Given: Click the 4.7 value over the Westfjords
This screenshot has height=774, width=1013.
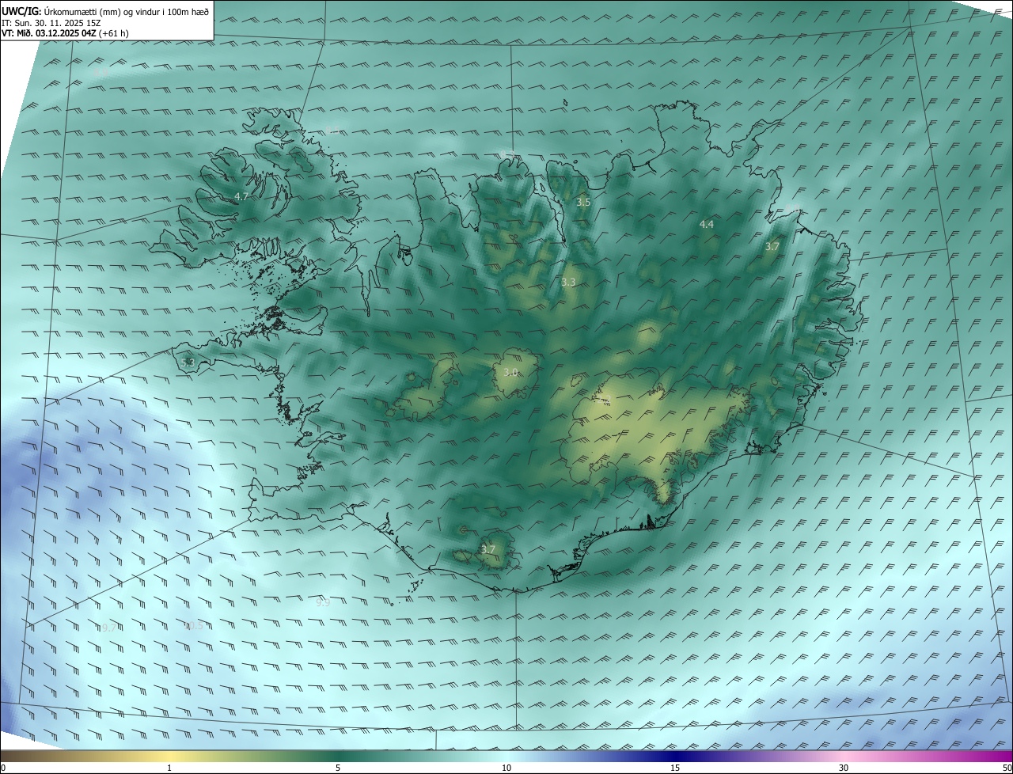Looking at the screenshot, I should click(241, 196).
